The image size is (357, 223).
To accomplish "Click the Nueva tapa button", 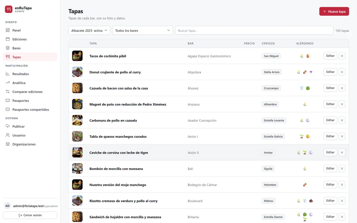I will pos(334,11).
